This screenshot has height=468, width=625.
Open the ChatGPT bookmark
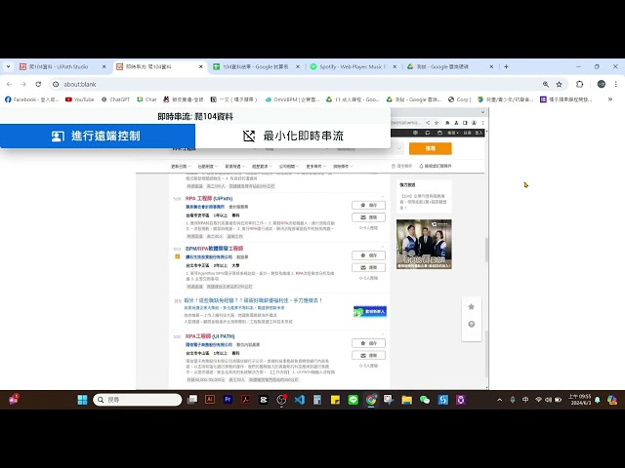[115, 99]
